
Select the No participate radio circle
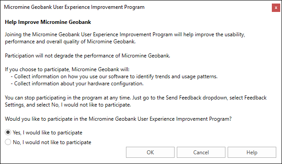pos(8,142)
